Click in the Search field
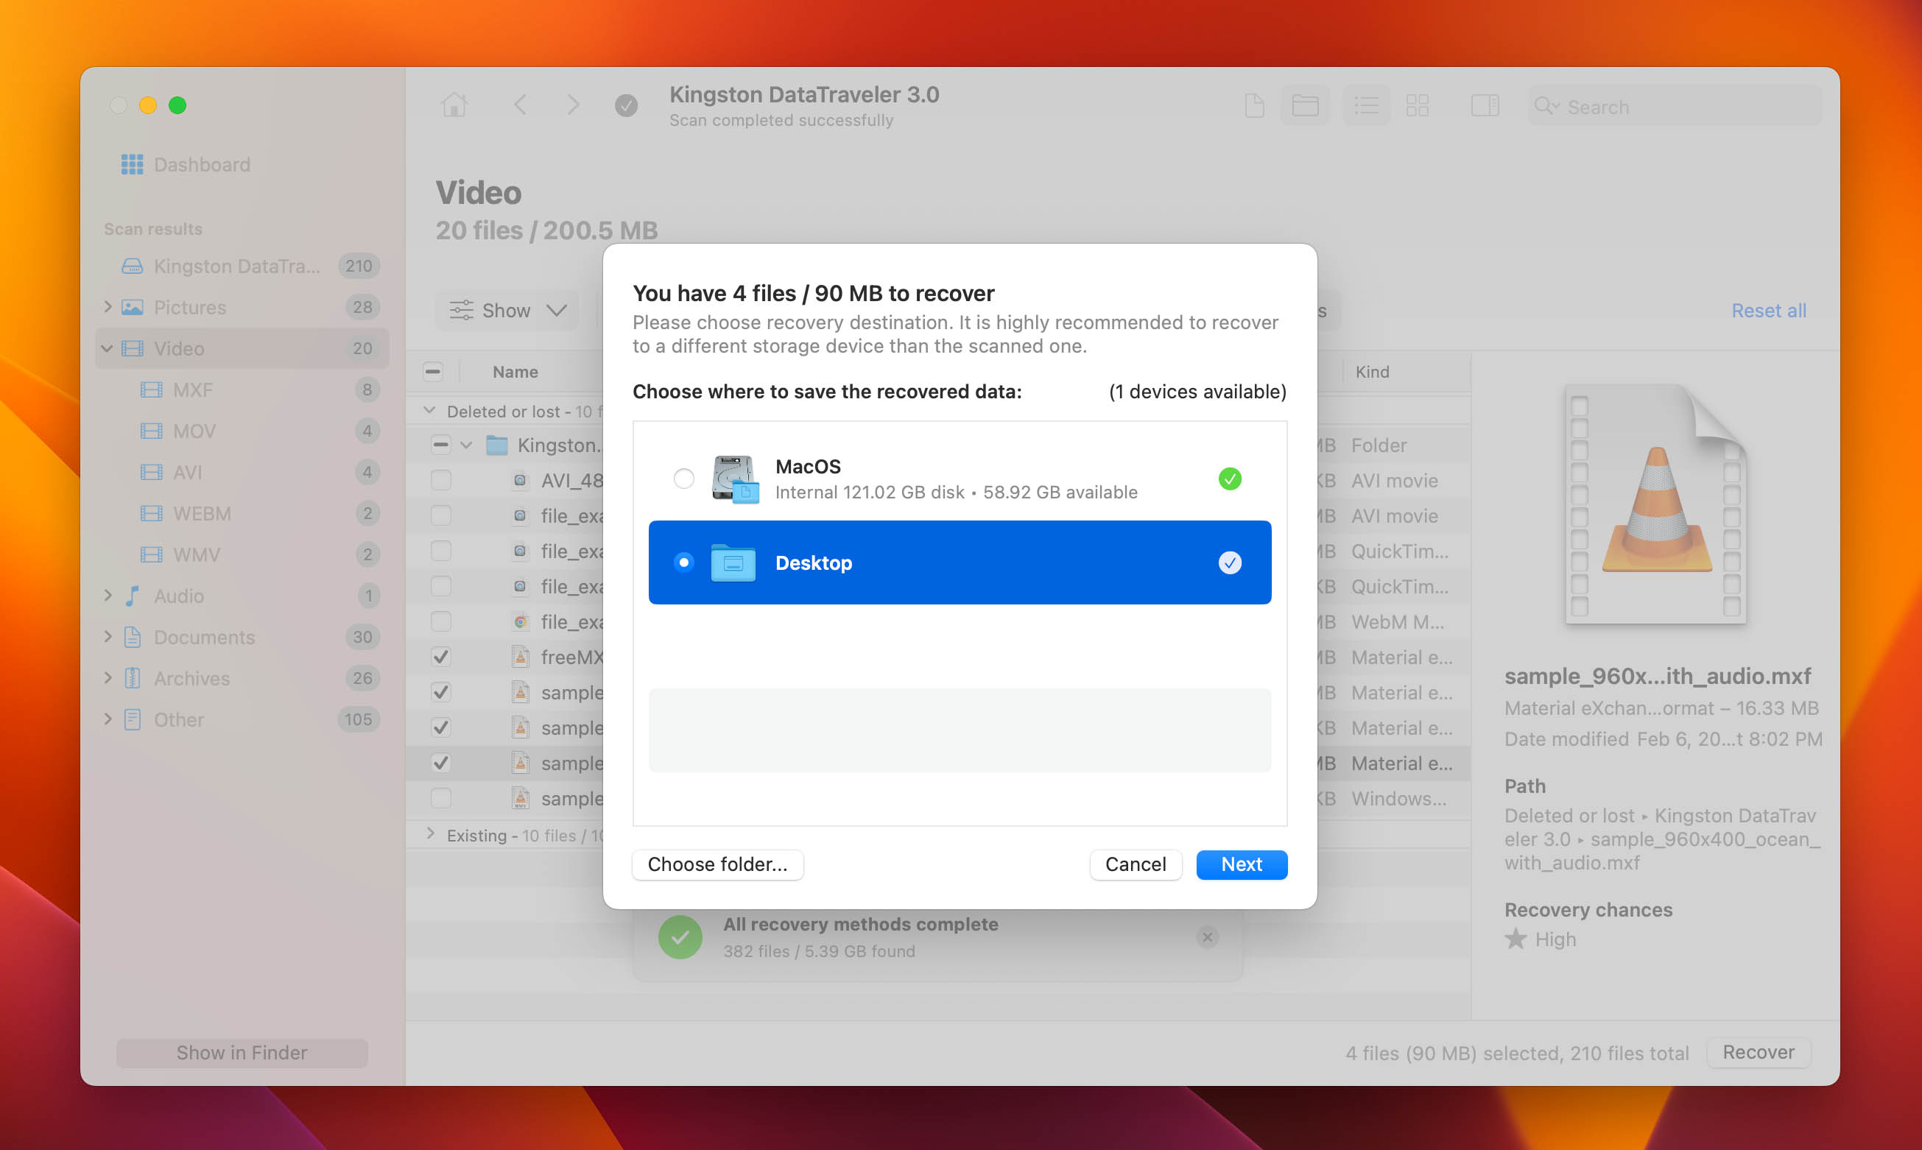Viewport: 1922px width, 1150px height. tap(1674, 106)
